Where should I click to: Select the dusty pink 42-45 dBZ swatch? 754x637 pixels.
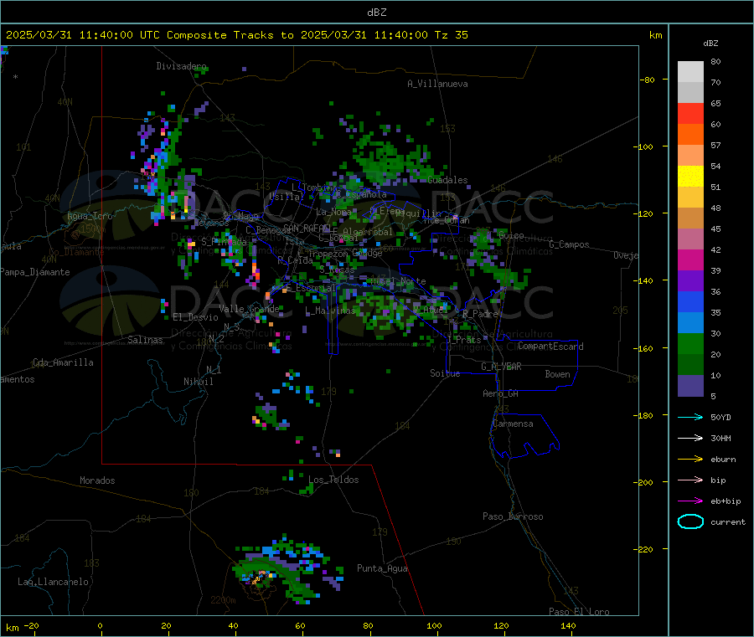click(690, 239)
